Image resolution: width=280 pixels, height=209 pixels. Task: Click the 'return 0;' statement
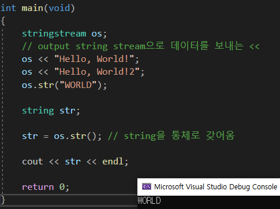tap(46, 187)
